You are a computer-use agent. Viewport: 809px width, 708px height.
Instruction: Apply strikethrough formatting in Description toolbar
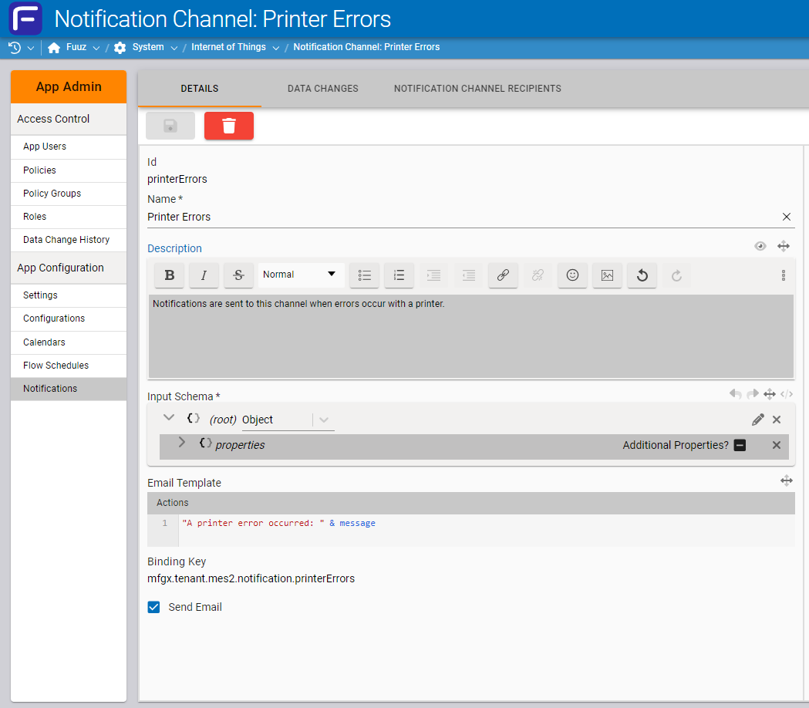[238, 275]
